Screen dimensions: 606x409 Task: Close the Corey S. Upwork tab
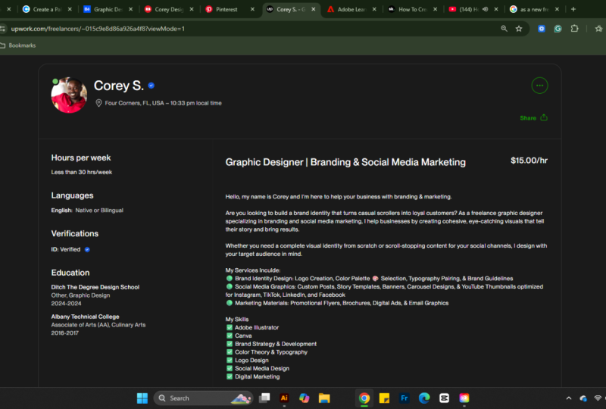[x=314, y=9]
